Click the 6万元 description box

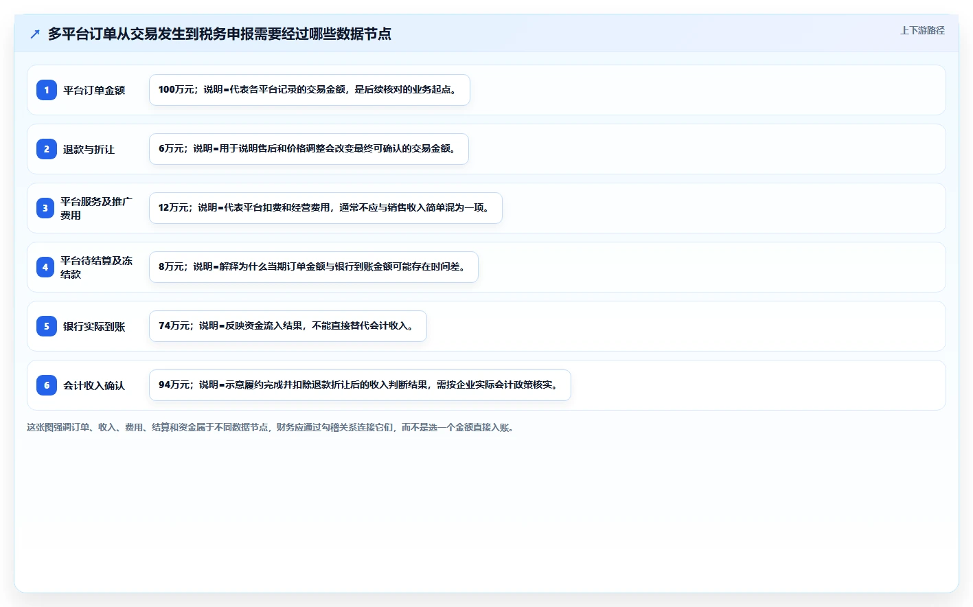click(x=309, y=149)
